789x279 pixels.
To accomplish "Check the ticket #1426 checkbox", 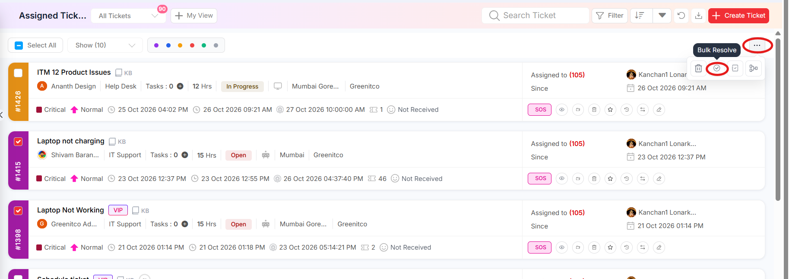I will pyautogui.click(x=18, y=73).
